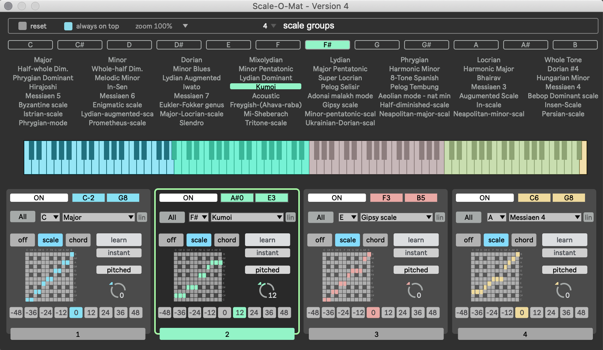Click the pitched button in group 4
The image size is (603, 350).
564,270
